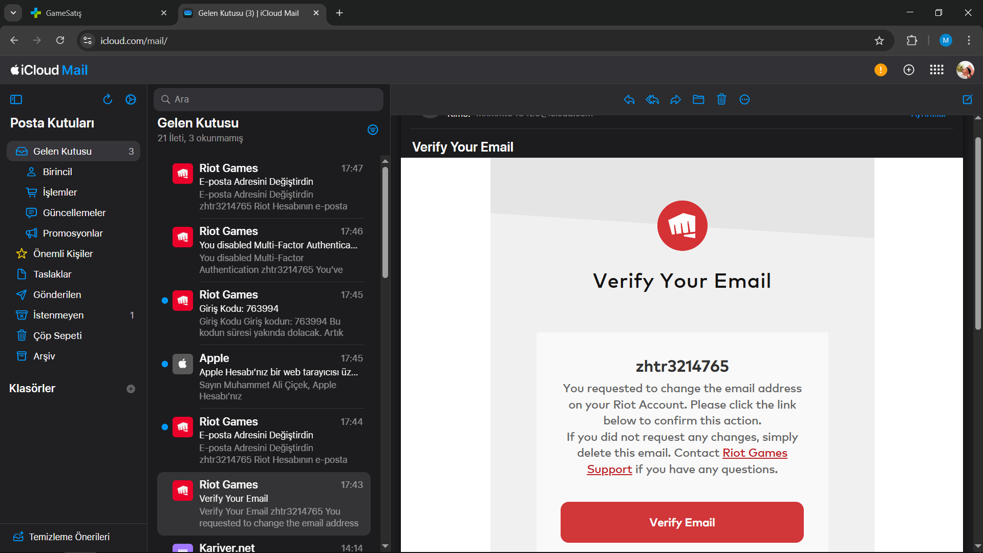Click the Chrome profile M icon
Screen dimensions: 983x553
pyautogui.click(x=946, y=40)
